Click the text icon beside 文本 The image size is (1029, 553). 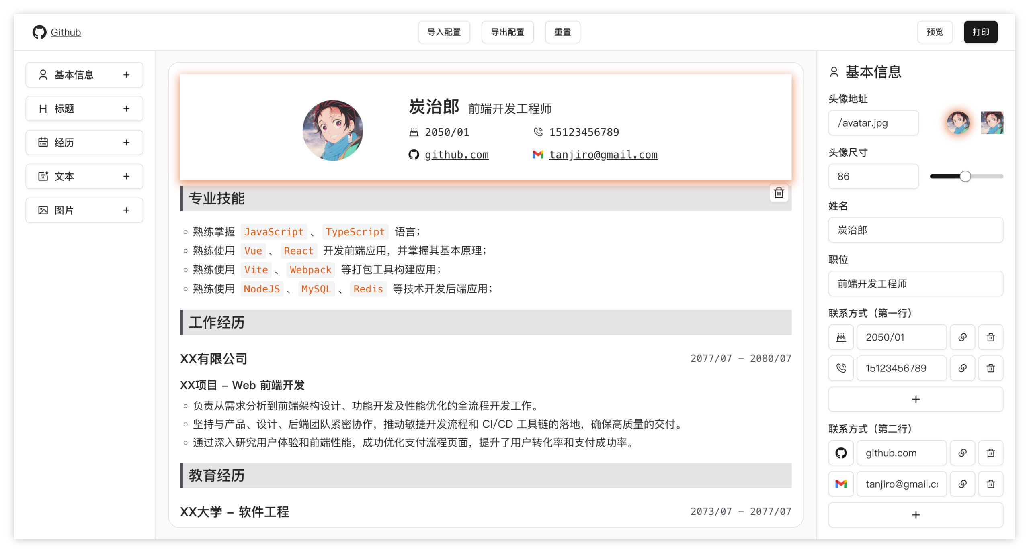(43, 176)
